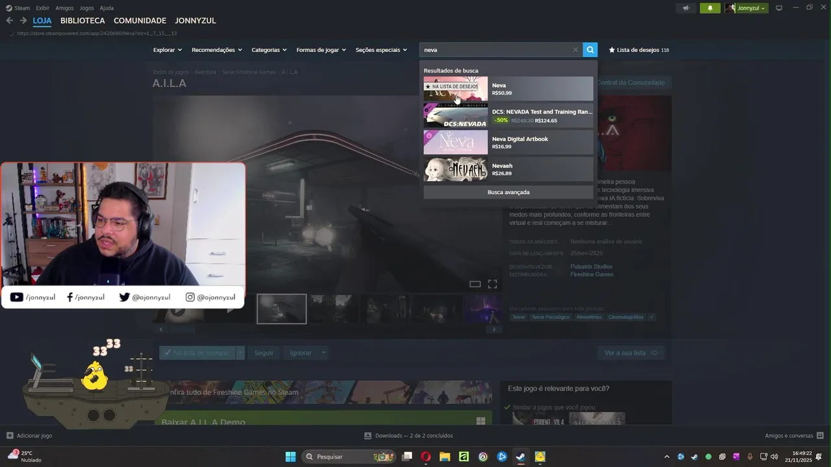The height and width of the screenshot is (467, 831).
Task: Open Downloads manager at bottom
Action: click(408, 436)
